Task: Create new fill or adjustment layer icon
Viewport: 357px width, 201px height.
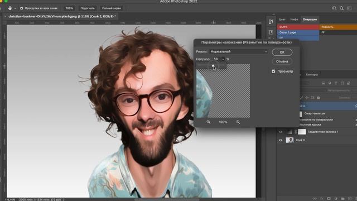Action: tap(336, 199)
